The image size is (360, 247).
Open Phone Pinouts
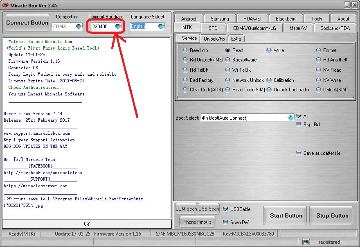[x=198, y=222]
